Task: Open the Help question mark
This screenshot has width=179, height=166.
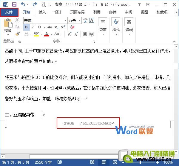Action: click(x=139, y=4)
